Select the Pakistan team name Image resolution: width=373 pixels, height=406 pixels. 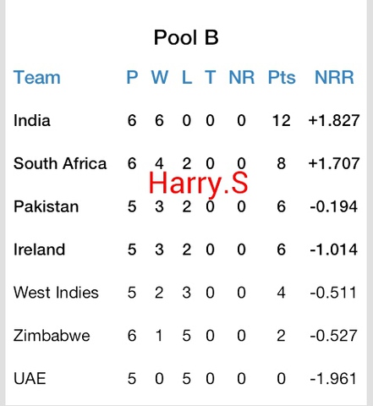pyautogui.click(x=46, y=206)
